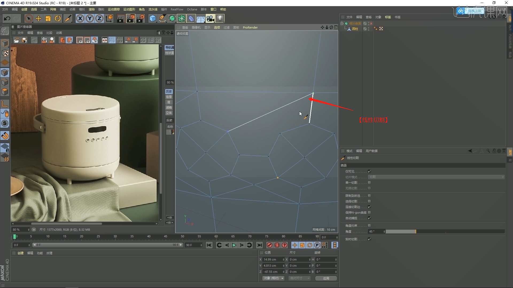The width and height of the screenshot is (513, 288).
Task: Toggle Select Cuts checkbox
Action: pos(369,201)
